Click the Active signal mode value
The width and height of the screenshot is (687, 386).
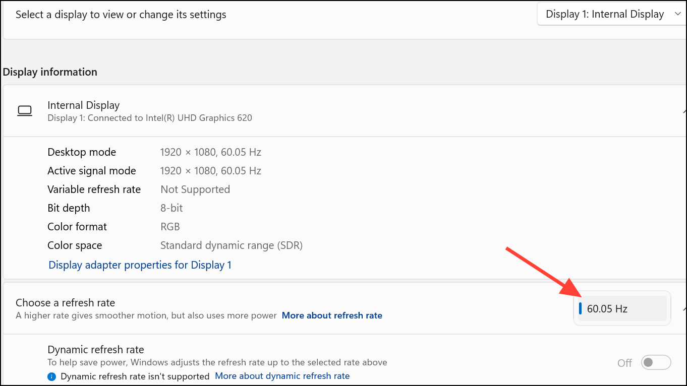click(210, 171)
